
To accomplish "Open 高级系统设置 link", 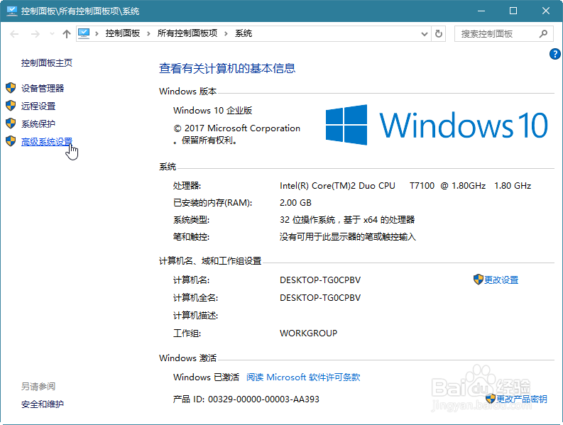I will (x=47, y=142).
